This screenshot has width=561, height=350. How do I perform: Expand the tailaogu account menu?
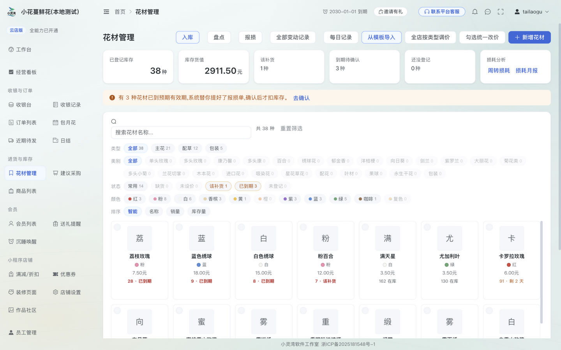532,12
